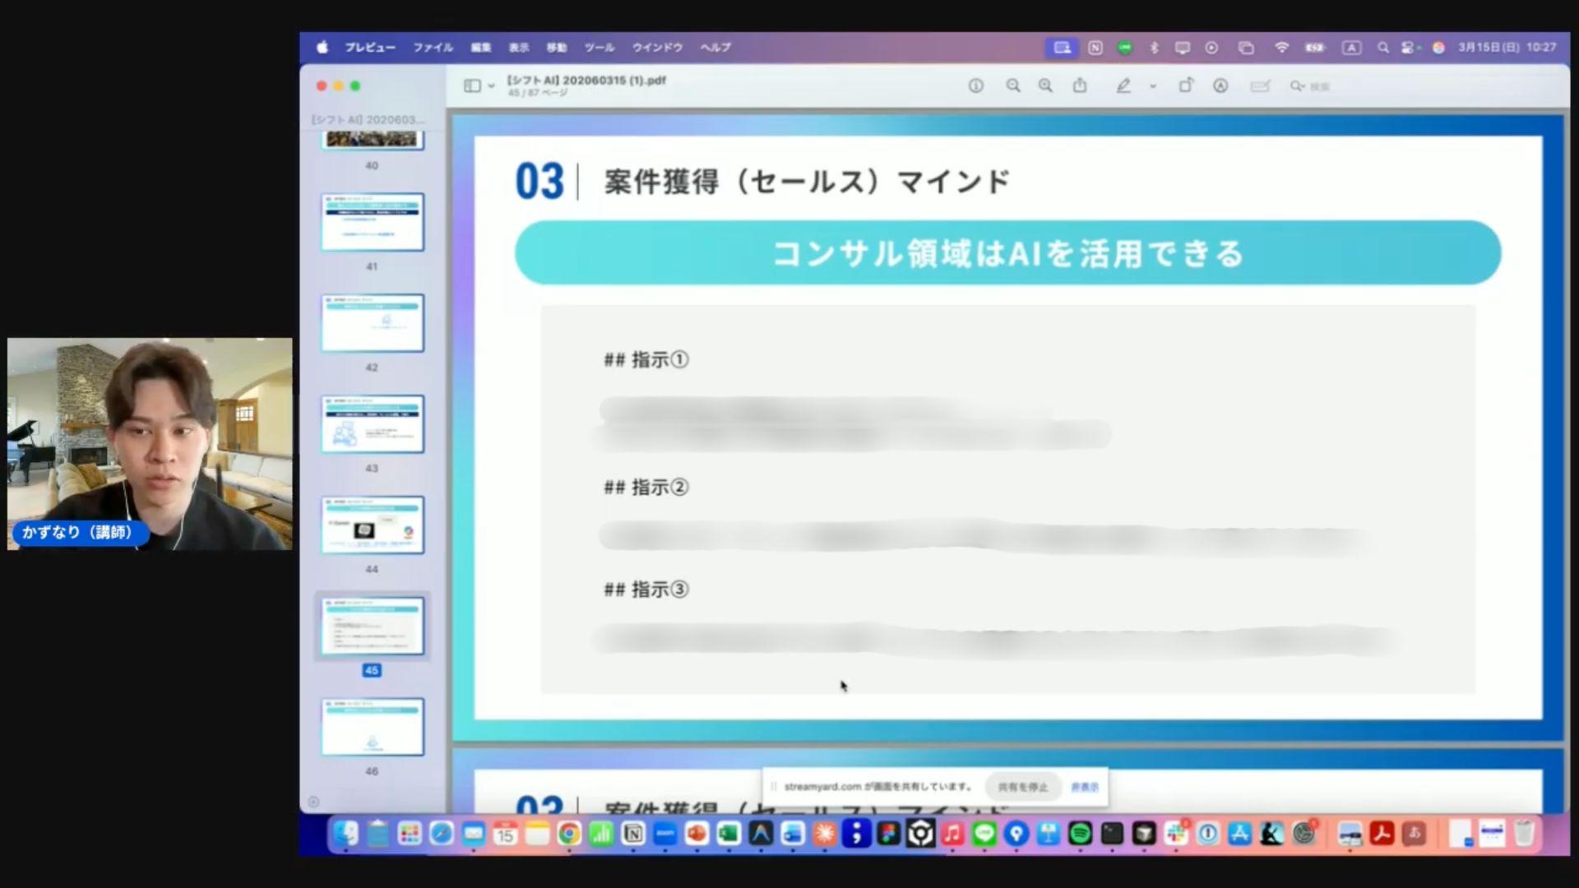Click the form filling toolbar icon
This screenshot has height=888, width=1579.
click(x=1260, y=86)
